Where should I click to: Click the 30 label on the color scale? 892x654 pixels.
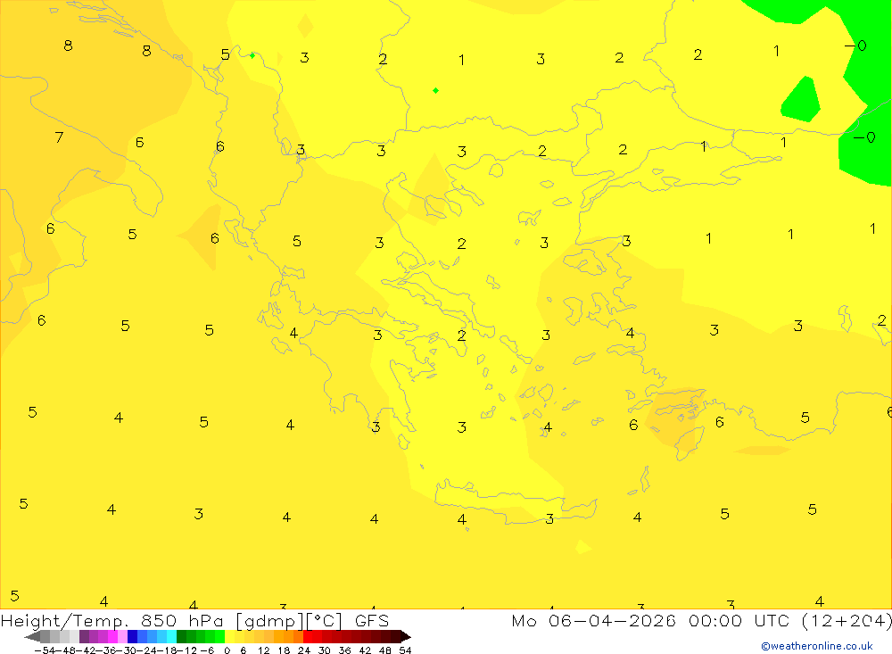tap(325, 650)
